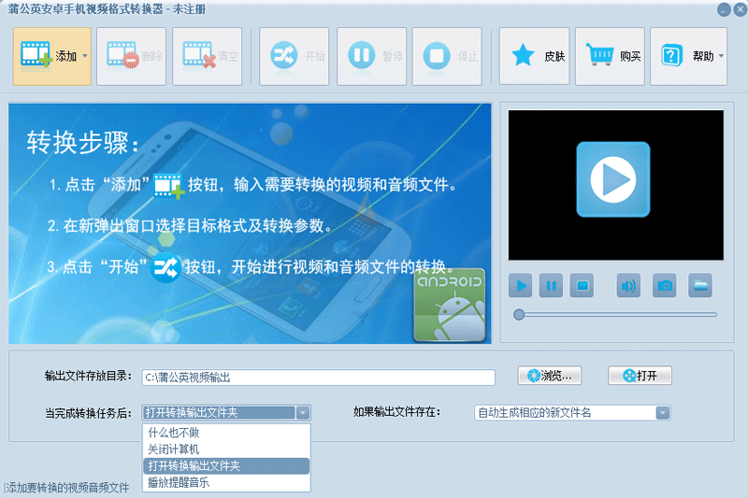Click the 浏览... (Browse) button
The image size is (748, 498).
[x=550, y=376]
